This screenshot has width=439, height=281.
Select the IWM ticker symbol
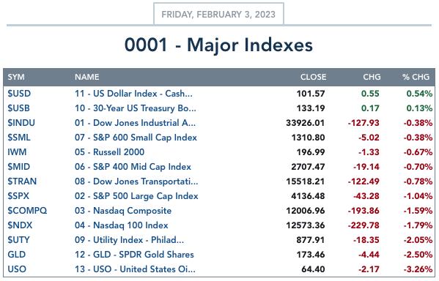[17, 151]
